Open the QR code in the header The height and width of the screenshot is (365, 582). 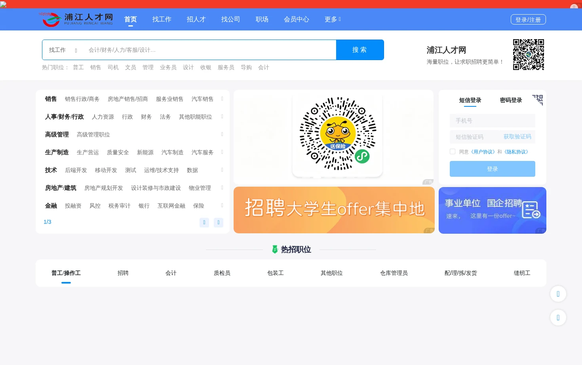(529, 55)
